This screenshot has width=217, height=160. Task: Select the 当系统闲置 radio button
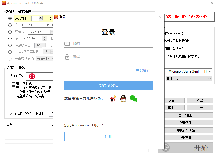pyautogui.click(x=10, y=45)
